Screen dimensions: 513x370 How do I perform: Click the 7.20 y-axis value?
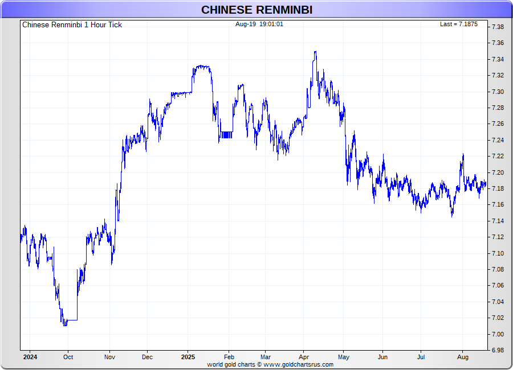tap(498, 172)
